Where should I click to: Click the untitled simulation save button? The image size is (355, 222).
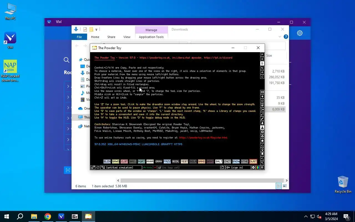click(121, 168)
